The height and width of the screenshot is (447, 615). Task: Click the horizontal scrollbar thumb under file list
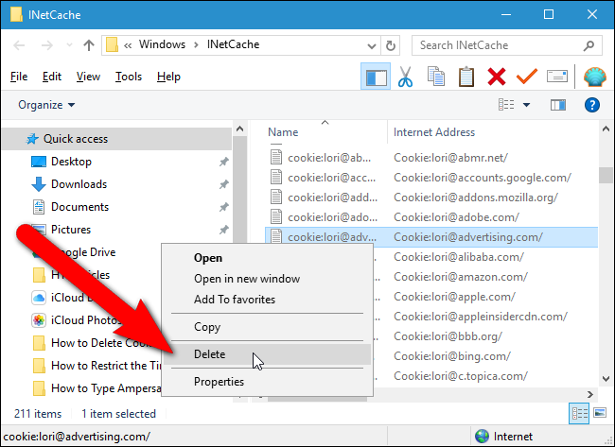point(317,399)
